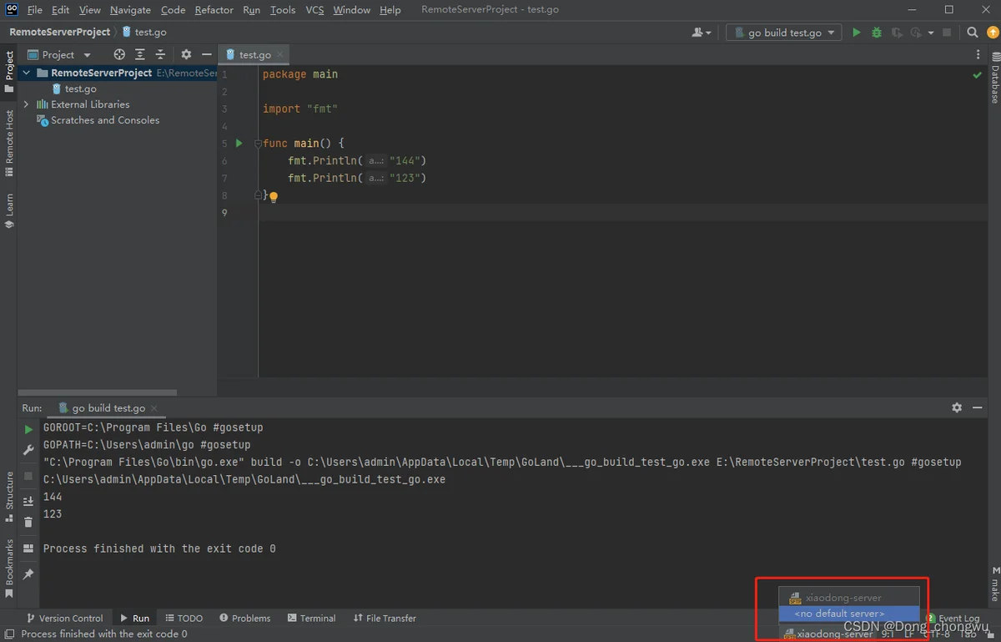Toggle the Project tool window stripe button
The width and height of the screenshot is (1001, 642).
coord(9,72)
